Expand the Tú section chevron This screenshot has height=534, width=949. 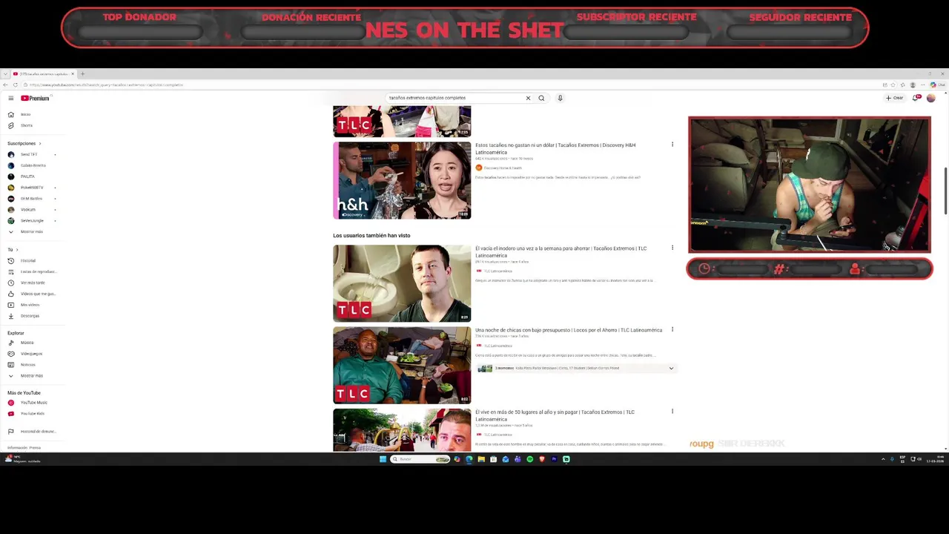coord(16,250)
